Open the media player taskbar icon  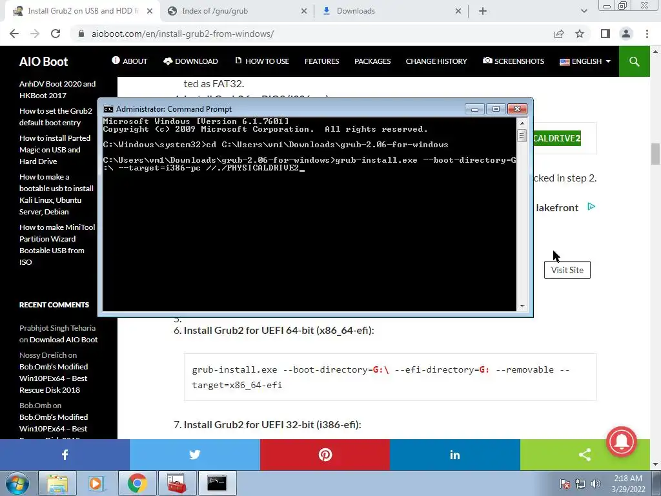pyautogui.click(x=97, y=483)
